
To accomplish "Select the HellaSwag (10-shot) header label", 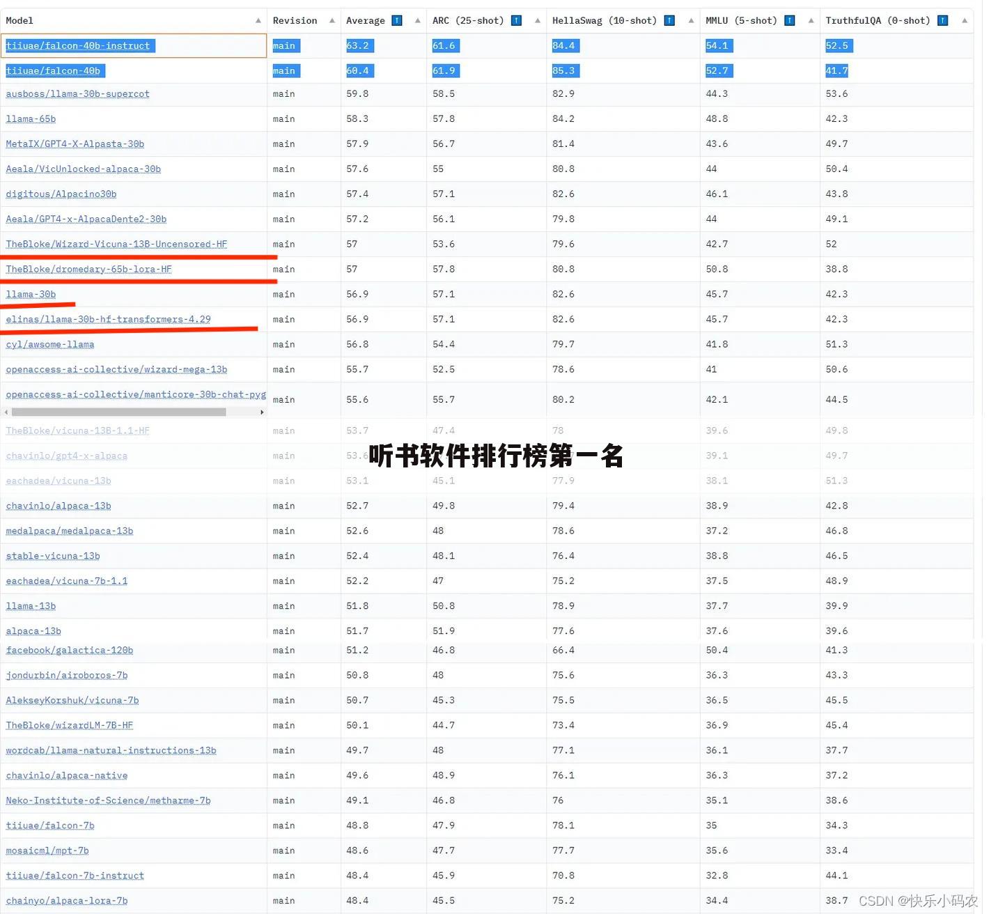I will click(x=605, y=20).
